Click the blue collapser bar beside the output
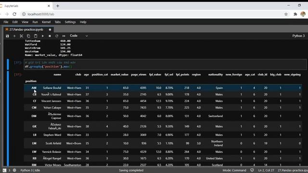The height and width of the screenshot is (173, 308). [8, 119]
